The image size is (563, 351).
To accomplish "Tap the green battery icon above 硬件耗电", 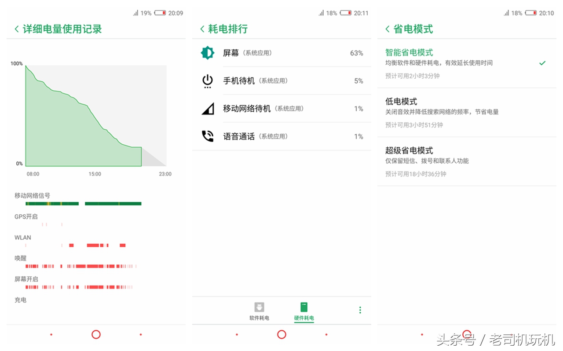I will (x=304, y=307).
